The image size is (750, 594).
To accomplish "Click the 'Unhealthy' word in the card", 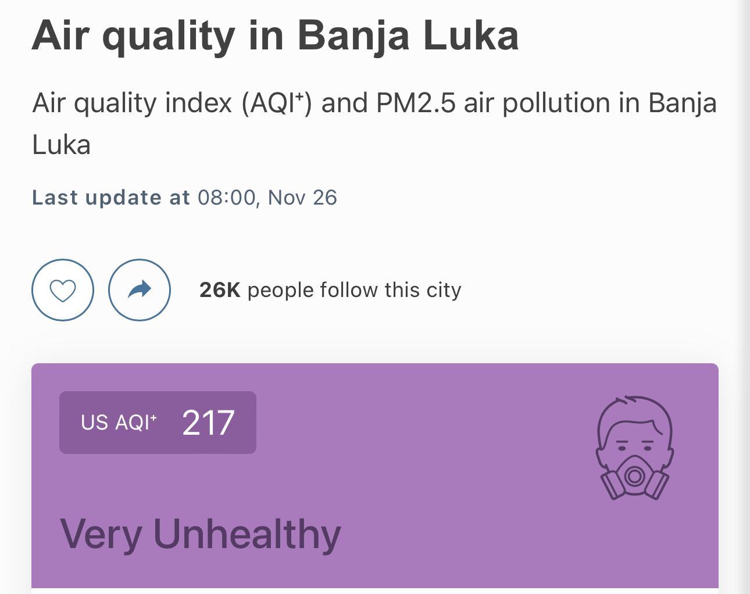I will pos(247,534).
